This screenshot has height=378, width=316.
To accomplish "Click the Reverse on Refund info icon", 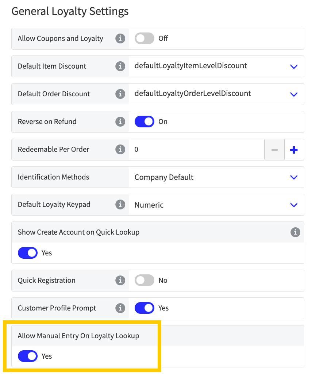I will pyautogui.click(x=120, y=121).
